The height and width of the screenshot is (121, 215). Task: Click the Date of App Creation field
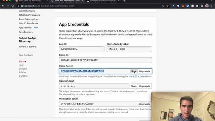pyautogui.click(x=129, y=49)
